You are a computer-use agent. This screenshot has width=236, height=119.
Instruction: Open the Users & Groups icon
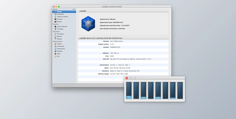55,27
